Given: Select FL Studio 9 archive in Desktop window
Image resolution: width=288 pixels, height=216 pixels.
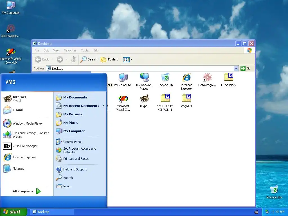Looking at the screenshot, I should click(x=228, y=80).
